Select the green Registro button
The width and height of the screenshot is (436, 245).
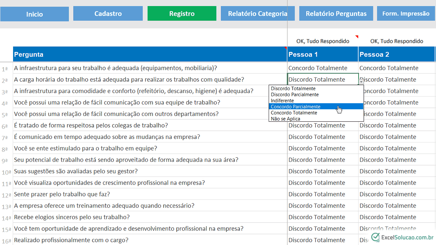(x=182, y=14)
